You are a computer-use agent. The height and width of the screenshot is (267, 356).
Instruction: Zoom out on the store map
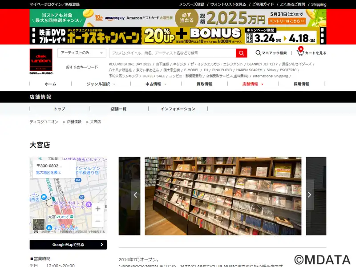point(98,221)
